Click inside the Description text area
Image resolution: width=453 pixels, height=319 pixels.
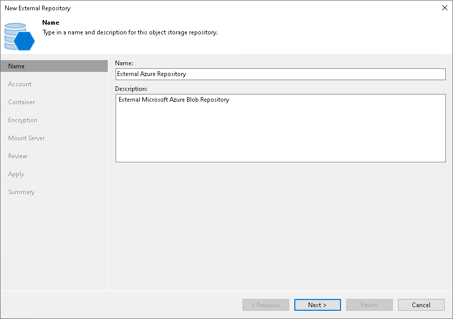pyautogui.click(x=280, y=128)
